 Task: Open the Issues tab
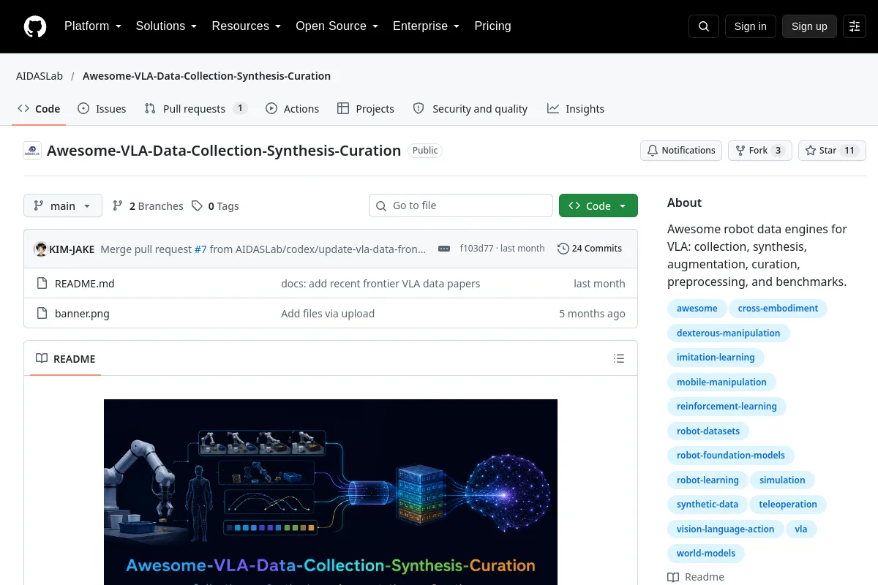click(x=102, y=108)
